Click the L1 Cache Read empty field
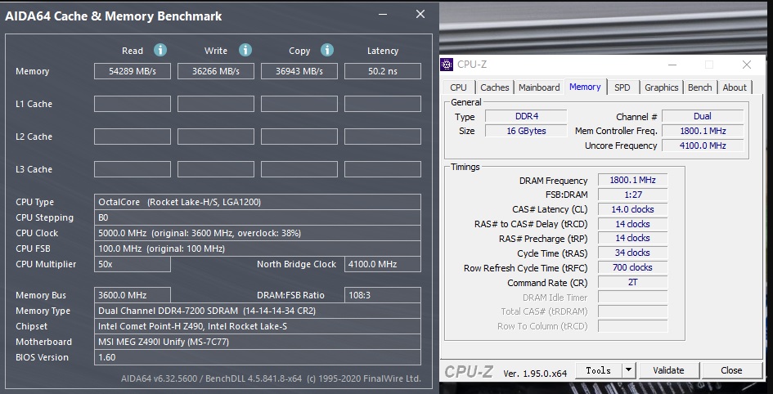This screenshot has height=394, width=773. point(133,104)
